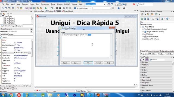
Task: Select Main.pas in the Project Manager
Action: [150, 34]
